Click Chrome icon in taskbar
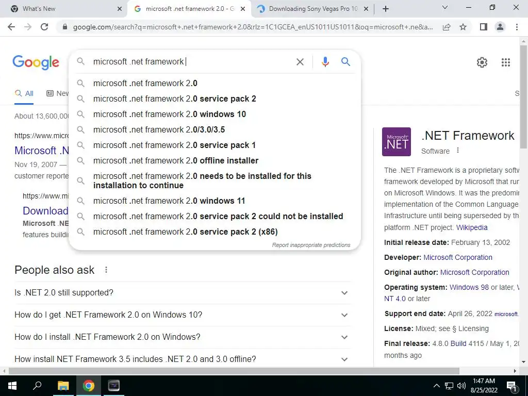 [x=89, y=386]
